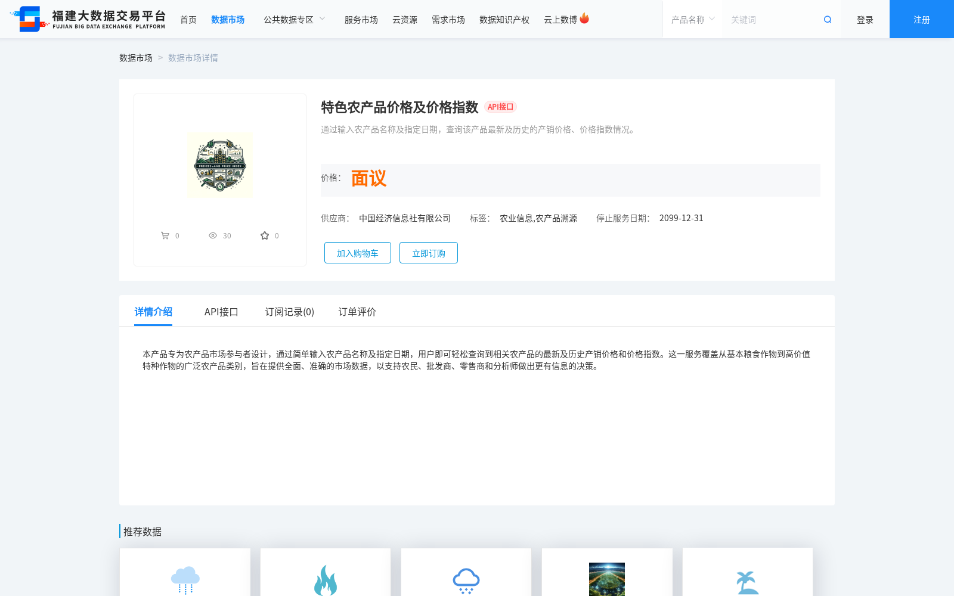This screenshot has width=954, height=596.
Task: Click the search magnifier icon
Action: pyautogui.click(x=828, y=20)
